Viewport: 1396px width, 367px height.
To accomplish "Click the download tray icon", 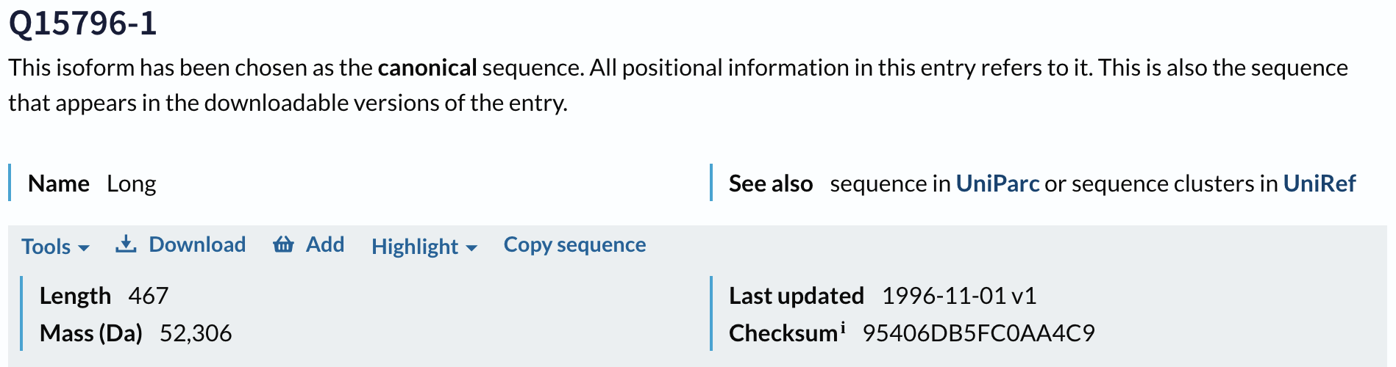I will (x=126, y=244).
